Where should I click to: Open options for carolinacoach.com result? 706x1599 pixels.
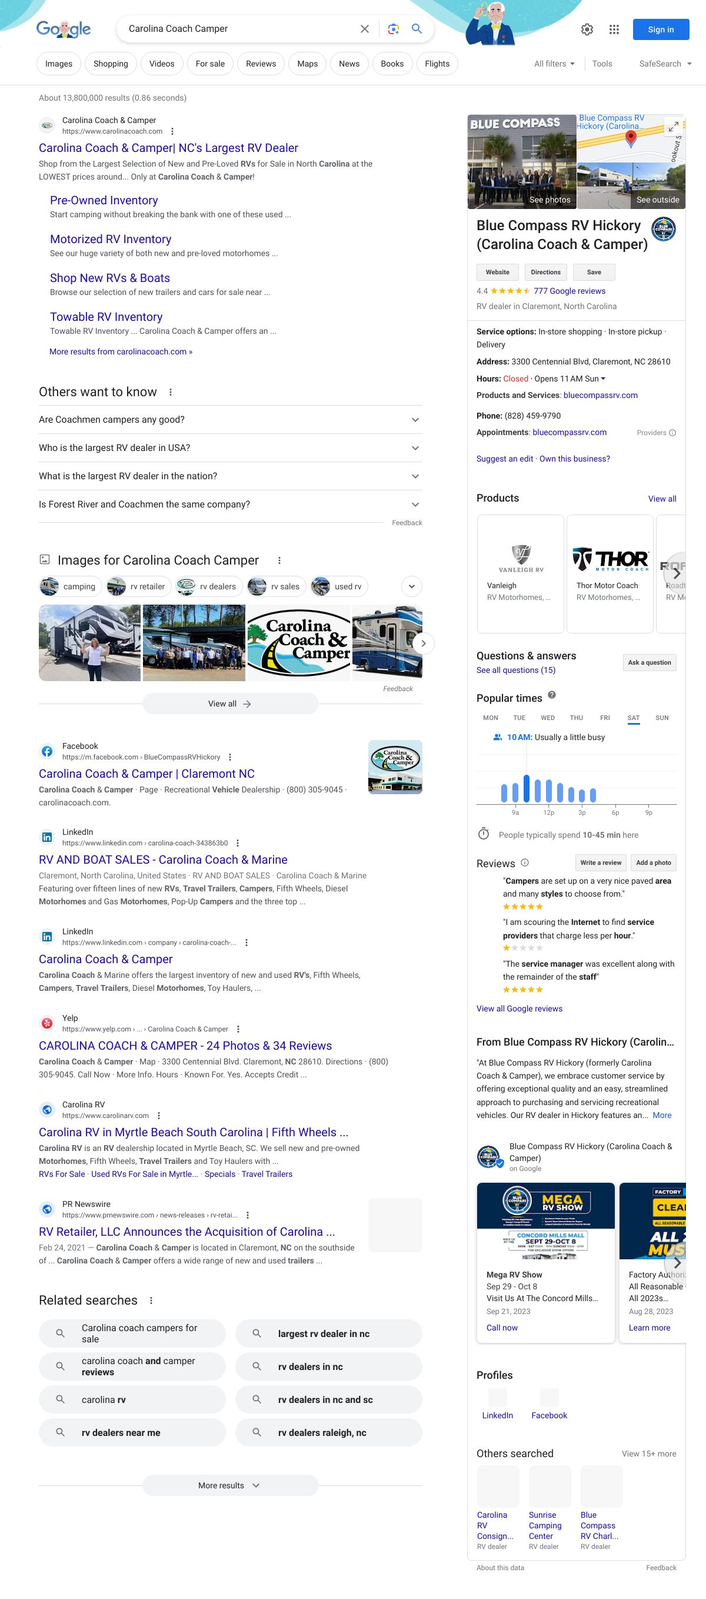coord(172,132)
